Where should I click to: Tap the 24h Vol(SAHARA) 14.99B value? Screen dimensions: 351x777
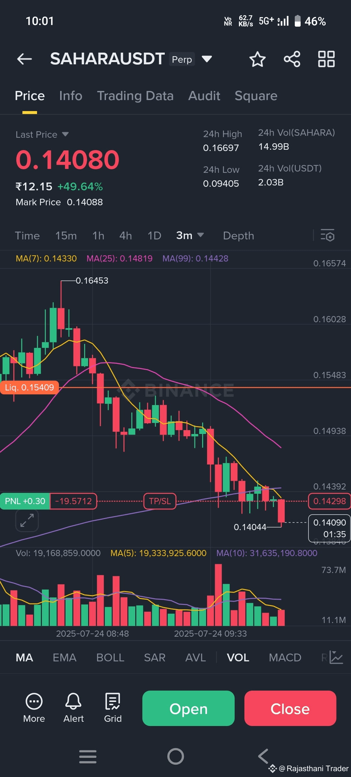tap(274, 147)
